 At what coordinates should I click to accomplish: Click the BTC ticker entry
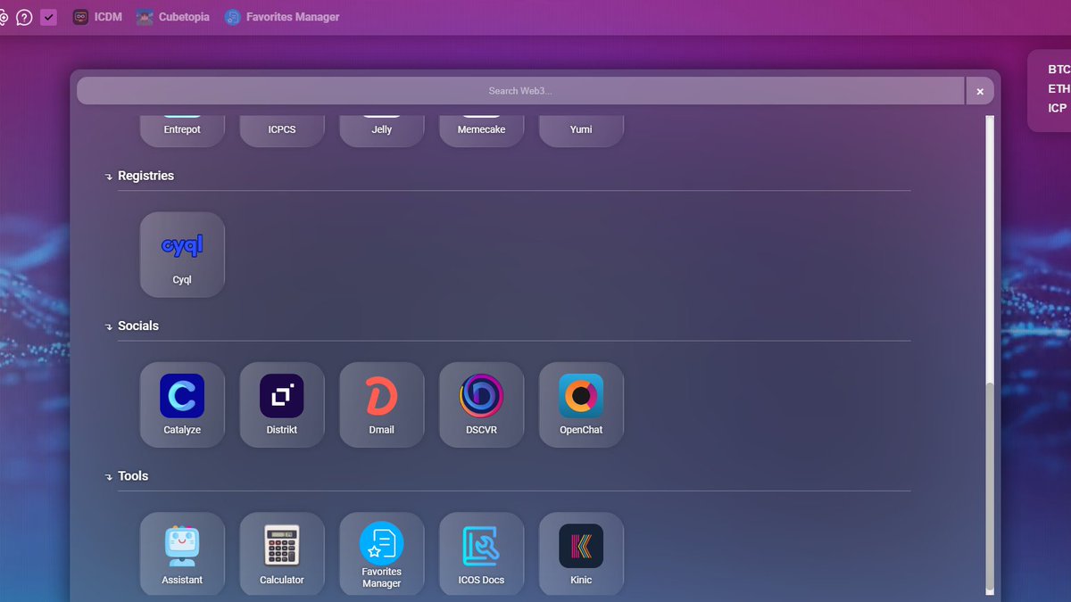1059,69
